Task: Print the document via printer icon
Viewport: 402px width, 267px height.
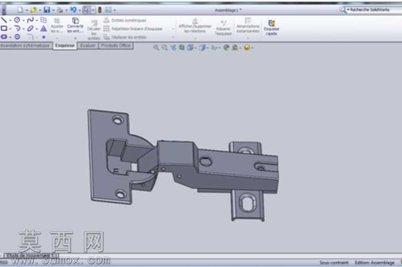Action: click(60, 10)
